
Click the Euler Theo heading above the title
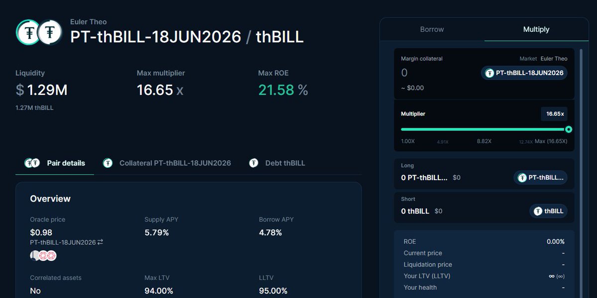point(89,22)
